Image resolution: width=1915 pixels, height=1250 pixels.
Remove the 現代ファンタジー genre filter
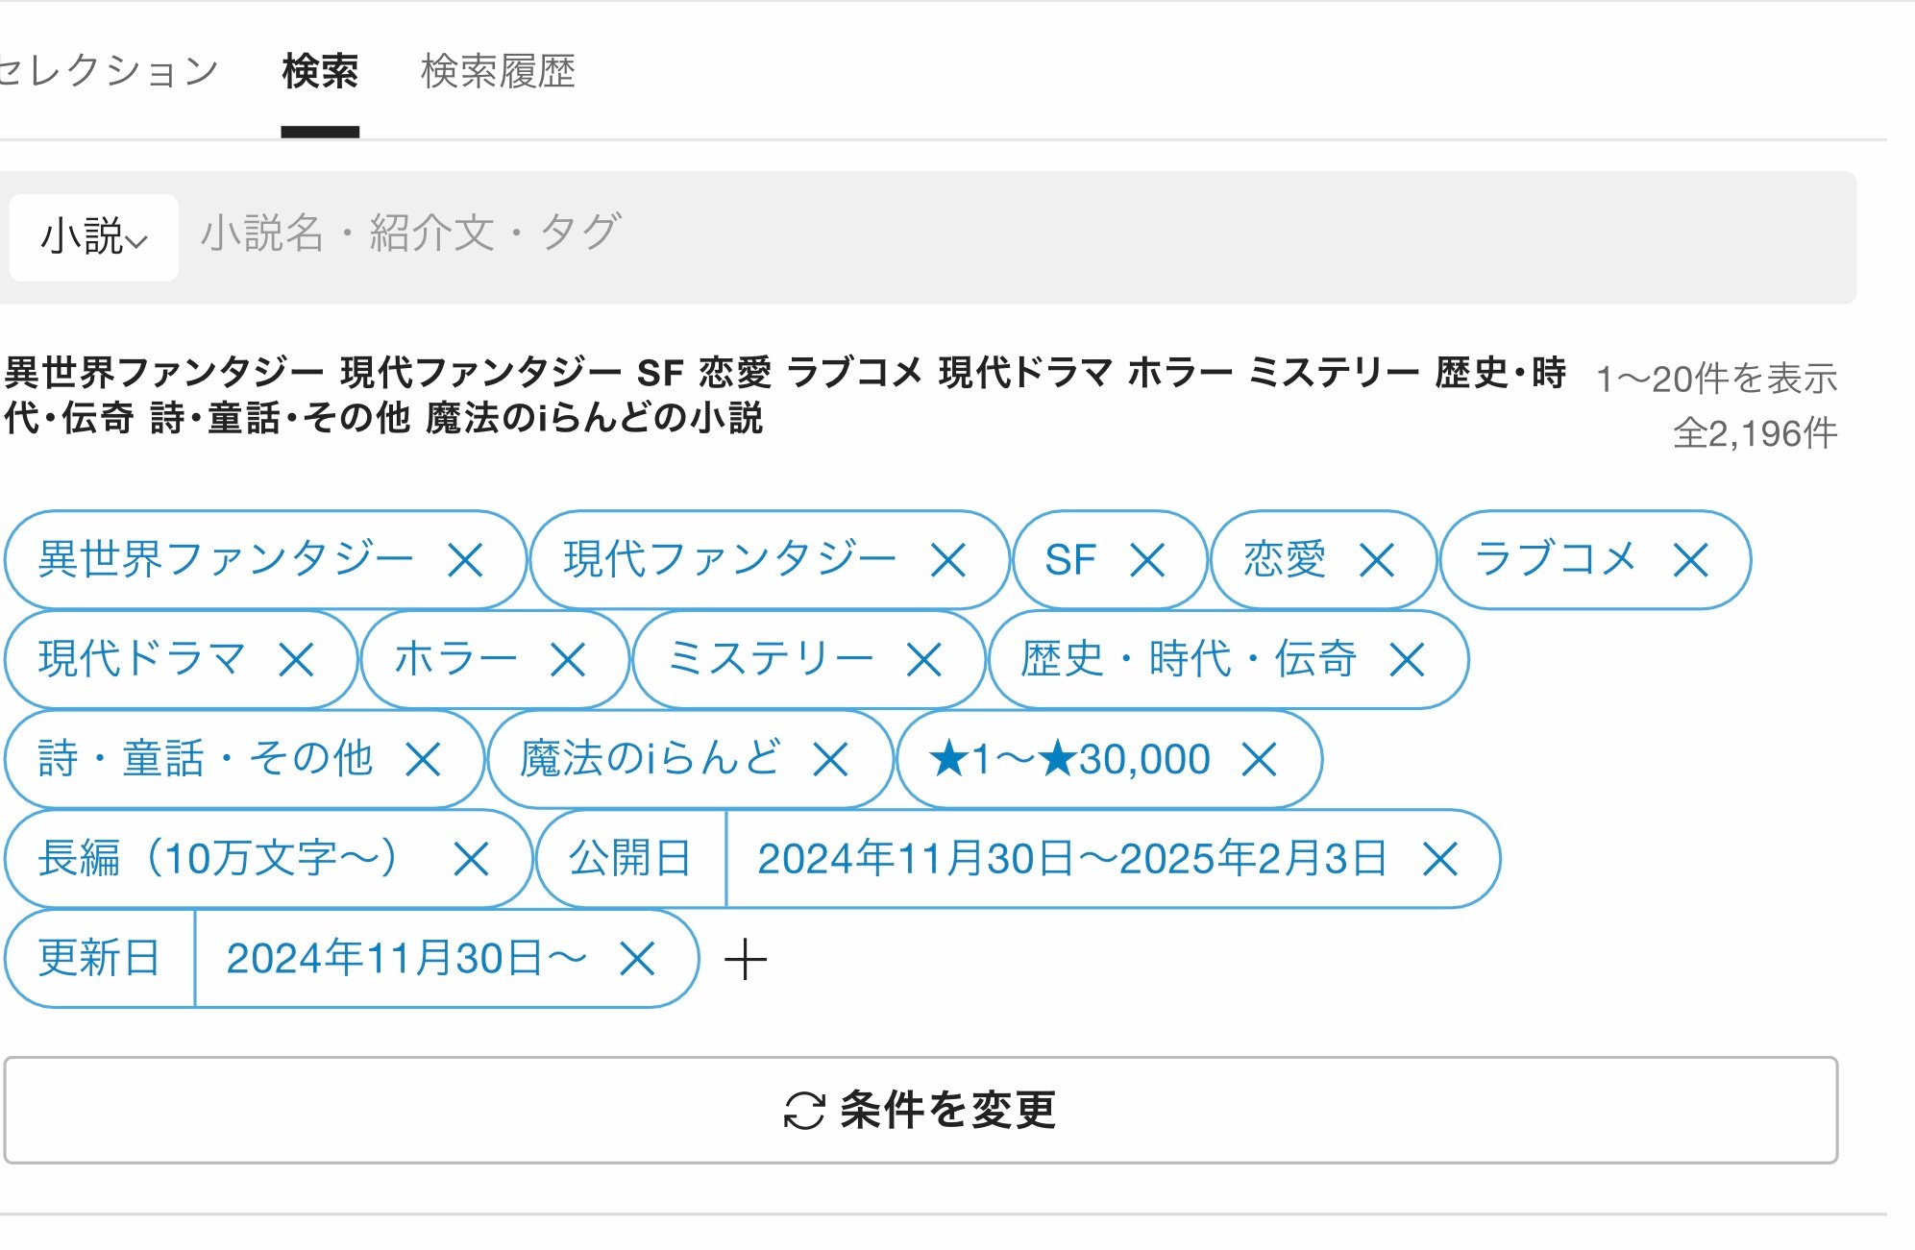948,560
